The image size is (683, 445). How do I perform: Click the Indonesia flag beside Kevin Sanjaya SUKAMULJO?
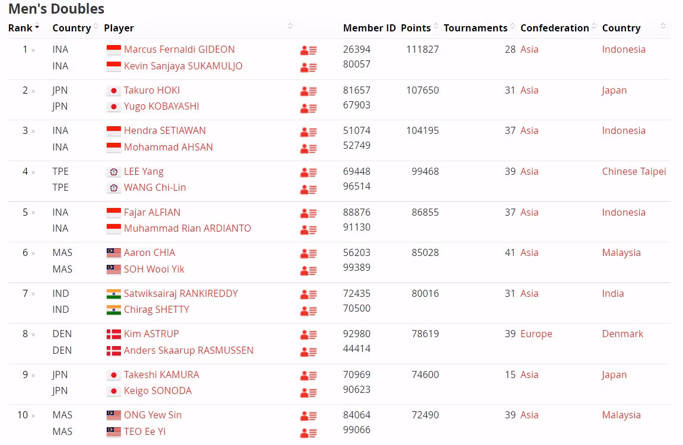coord(113,66)
